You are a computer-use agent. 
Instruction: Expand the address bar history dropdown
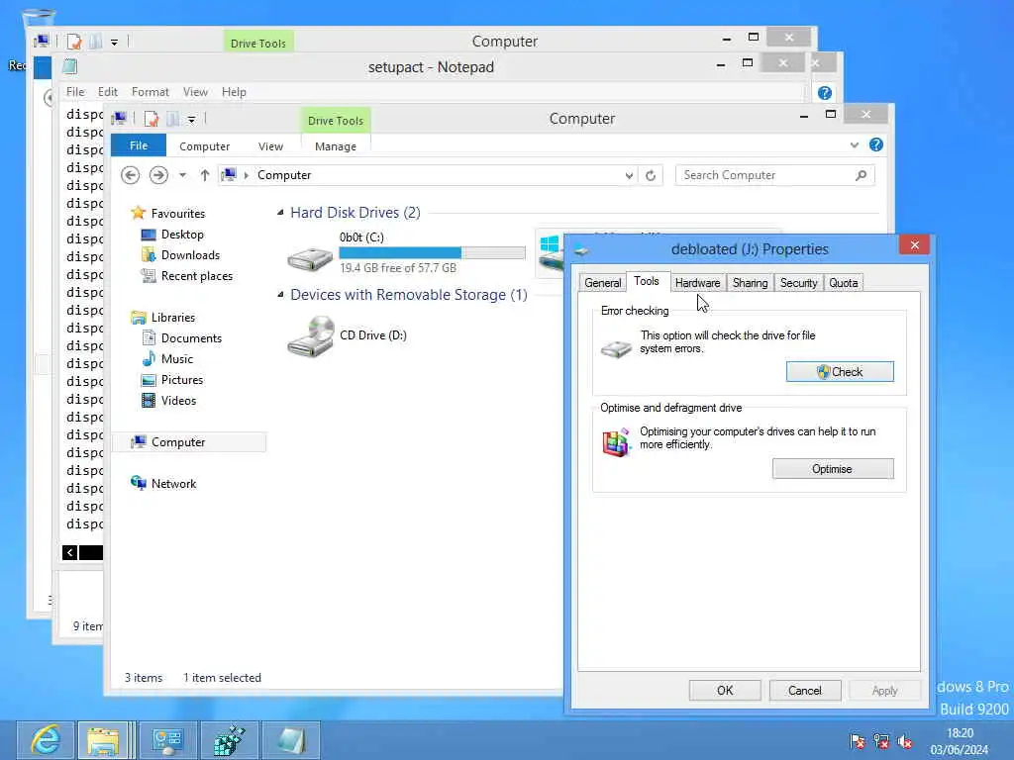[629, 176]
